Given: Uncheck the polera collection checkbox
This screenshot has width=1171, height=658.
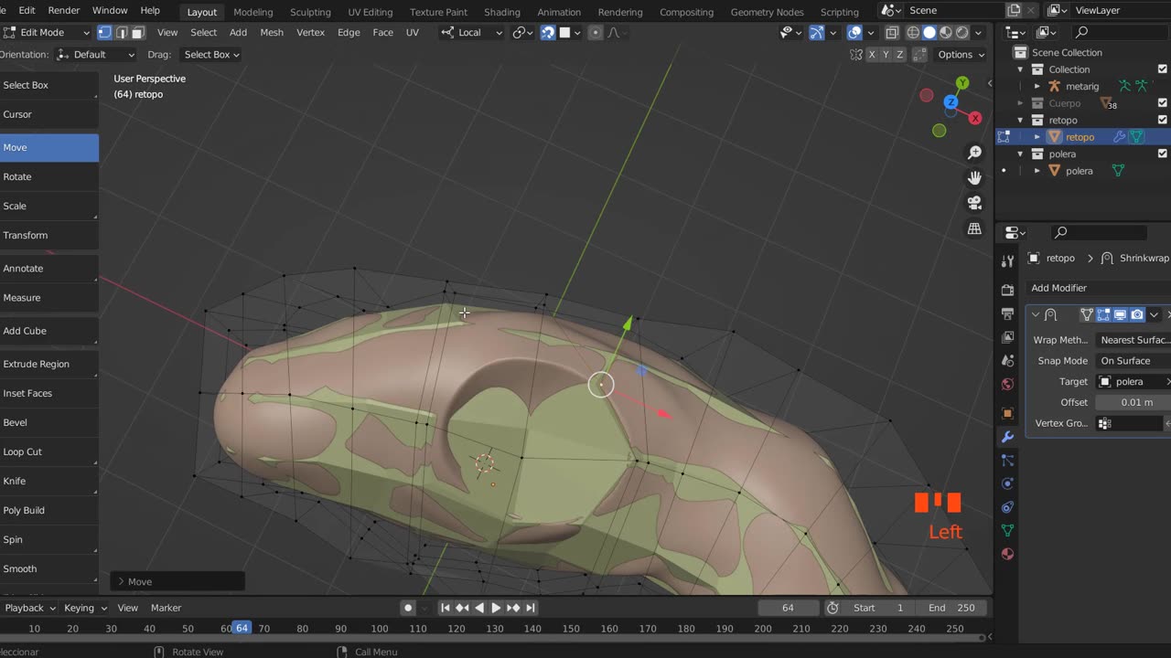Looking at the screenshot, I should coord(1163,154).
